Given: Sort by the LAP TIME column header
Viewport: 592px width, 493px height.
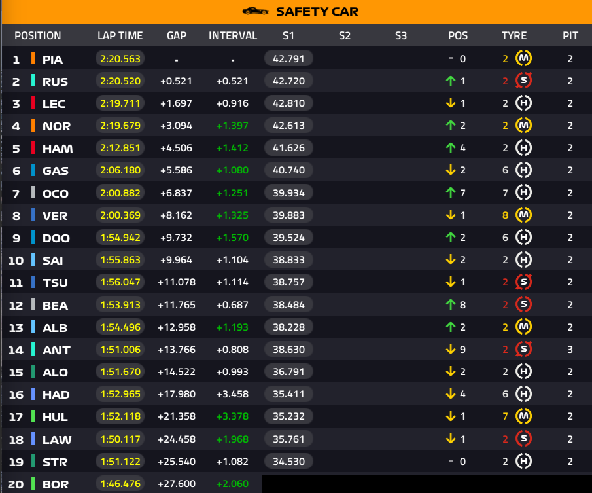Looking at the screenshot, I should [120, 36].
